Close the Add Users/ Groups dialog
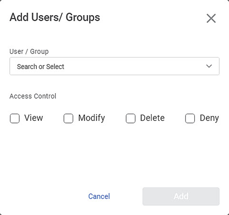Screen dimensions: 229x215 pyautogui.click(x=211, y=18)
